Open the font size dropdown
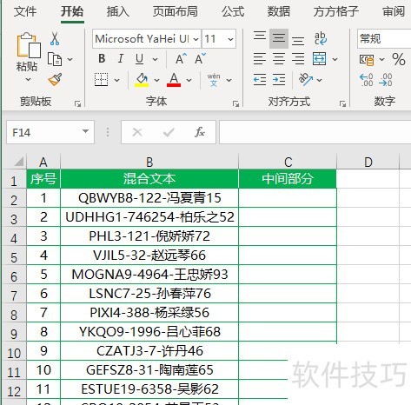 pyautogui.click(x=230, y=38)
